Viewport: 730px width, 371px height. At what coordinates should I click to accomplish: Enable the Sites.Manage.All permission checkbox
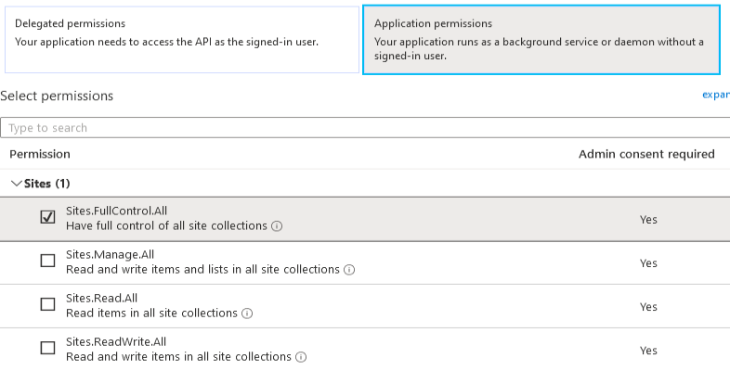[48, 262]
